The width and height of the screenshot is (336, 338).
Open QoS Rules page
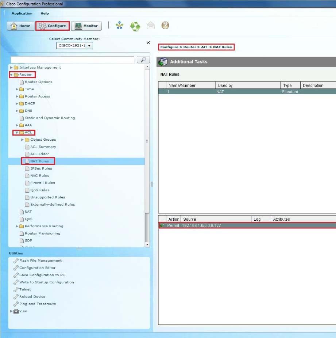(40, 190)
